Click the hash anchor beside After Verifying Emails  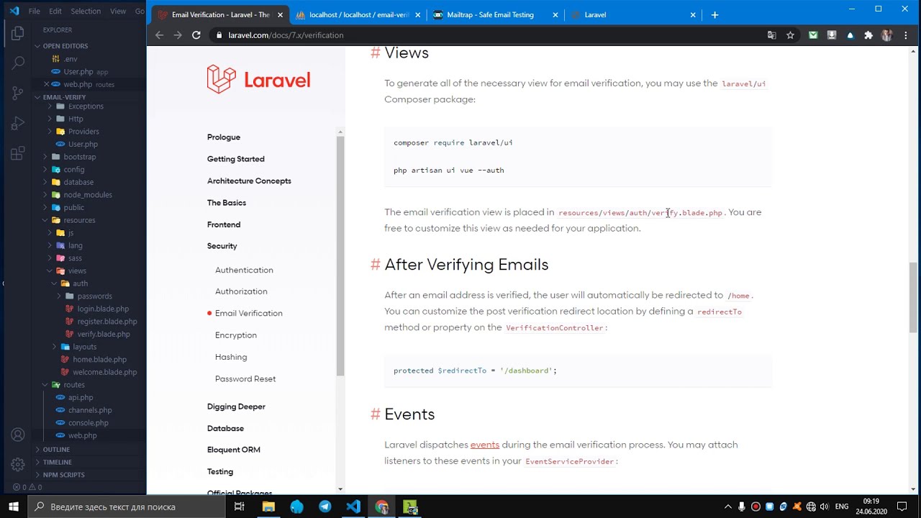[375, 265]
